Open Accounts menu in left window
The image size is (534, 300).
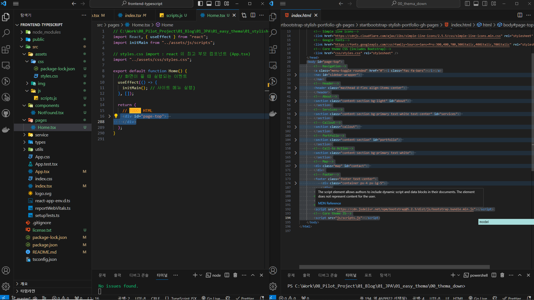(6, 271)
